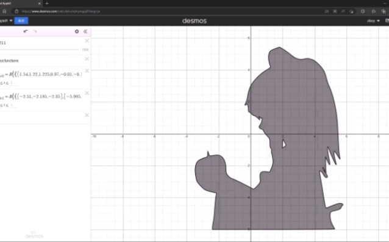Delete the second B function expression
This screenshot has height=242, width=389.
click(87, 93)
